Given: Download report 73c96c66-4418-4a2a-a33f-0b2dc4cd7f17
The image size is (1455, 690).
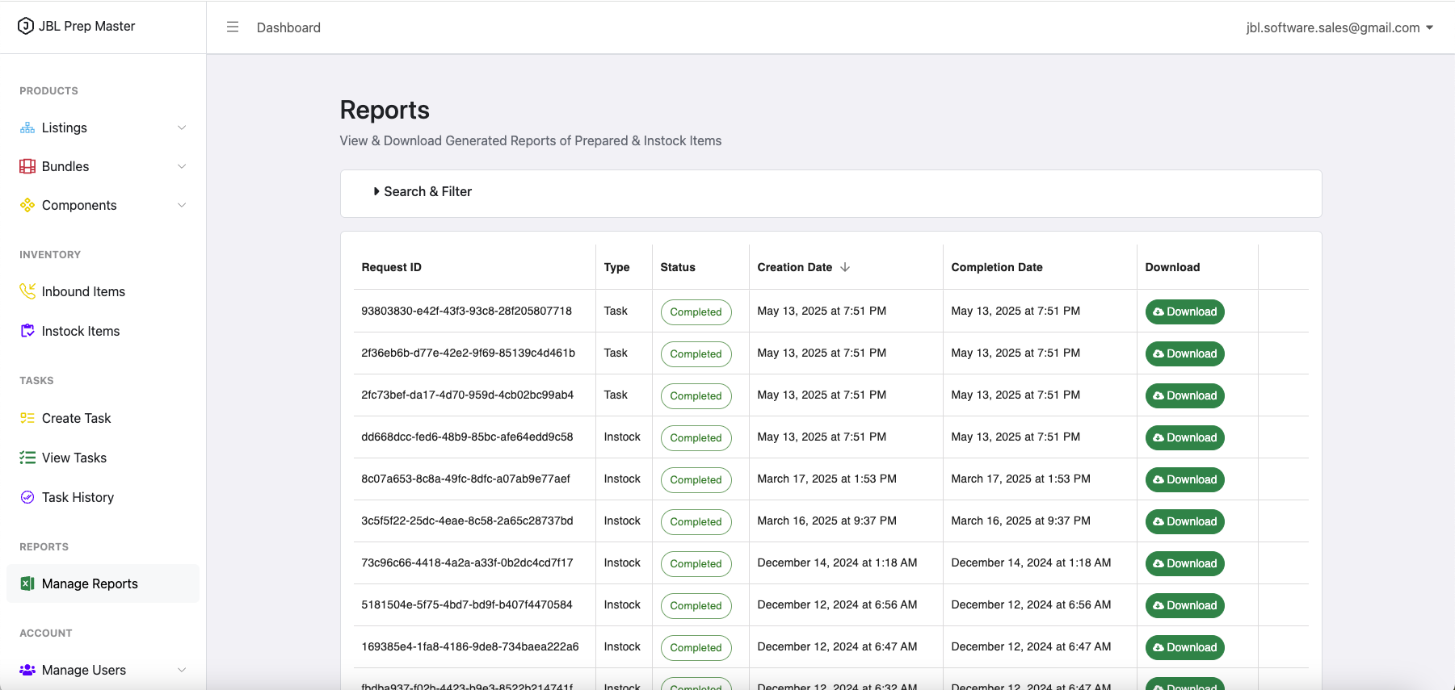Looking at the screenshot, I should pos(1184,563).
